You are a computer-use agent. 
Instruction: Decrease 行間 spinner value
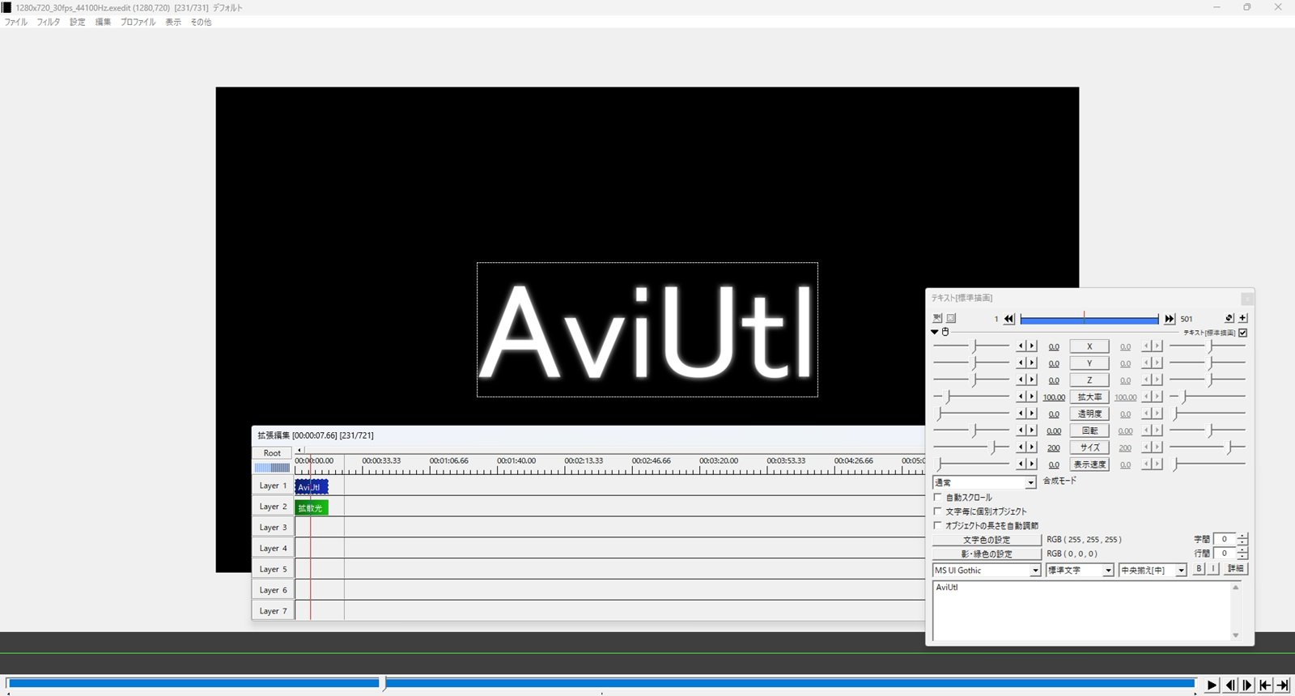(1243, 557)
